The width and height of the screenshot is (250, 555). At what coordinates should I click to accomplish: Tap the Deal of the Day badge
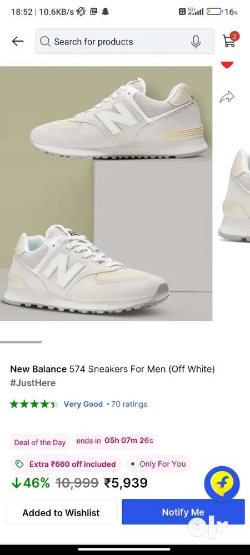click(x=39, y=442)
